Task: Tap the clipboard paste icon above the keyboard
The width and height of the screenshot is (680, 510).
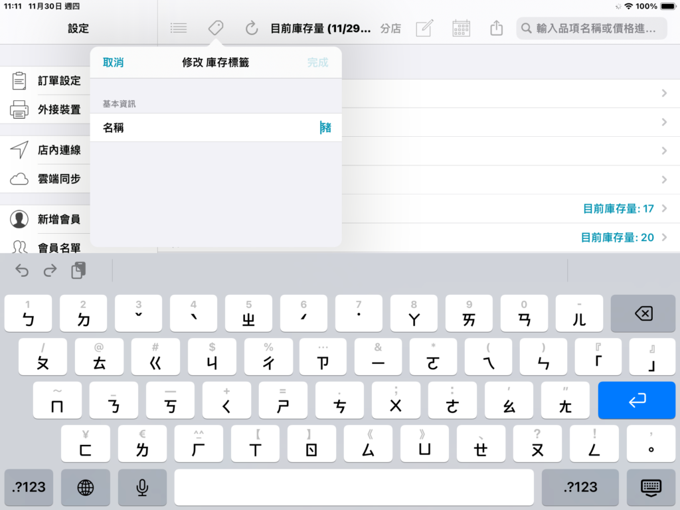Action: point(78,271)
